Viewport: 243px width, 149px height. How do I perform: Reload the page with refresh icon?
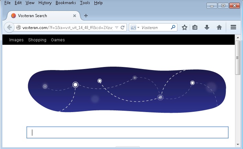[122, 28]
